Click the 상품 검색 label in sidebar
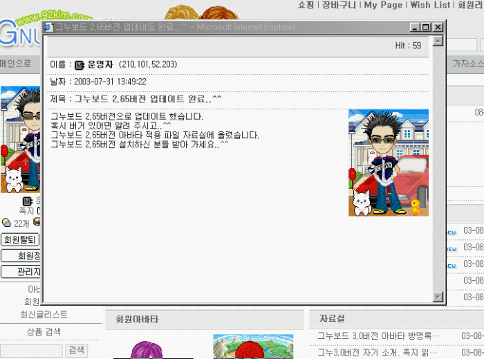484x359 pixels. (x=44, y=332)
